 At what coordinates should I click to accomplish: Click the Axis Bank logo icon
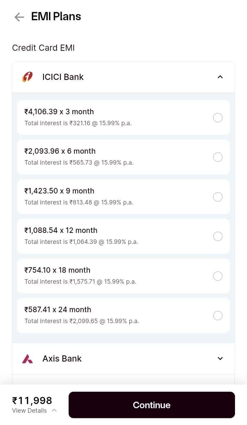[x=27, y=359]
